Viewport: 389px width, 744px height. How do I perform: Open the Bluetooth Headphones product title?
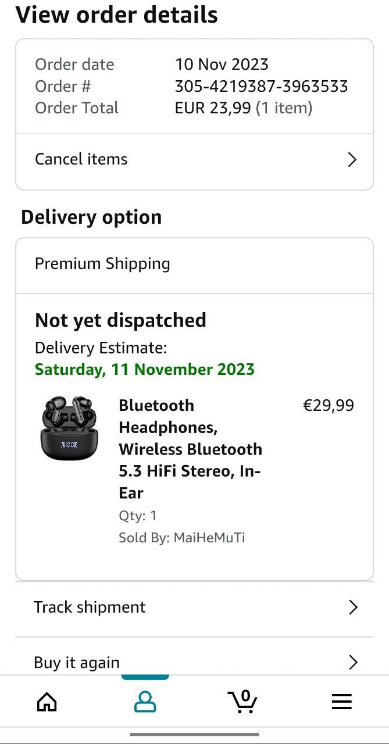coord(190,449)
